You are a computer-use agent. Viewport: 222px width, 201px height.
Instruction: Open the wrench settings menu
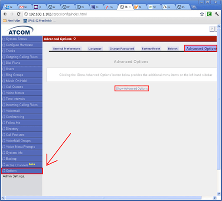[217, 14]
